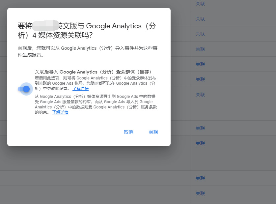
Task: Select the paragraph starting 若启用此选项
Action: coord(96,83)
